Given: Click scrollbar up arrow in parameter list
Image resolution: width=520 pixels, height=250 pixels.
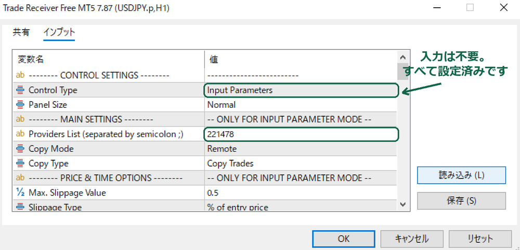Looking at the screenshot, I should pos(403,58).
